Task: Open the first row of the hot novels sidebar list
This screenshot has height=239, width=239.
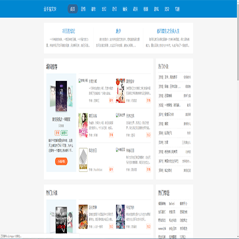Action: 175,77
